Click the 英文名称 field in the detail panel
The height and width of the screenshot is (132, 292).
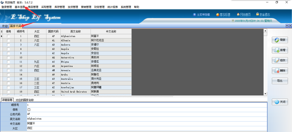(x=147, y=119)
